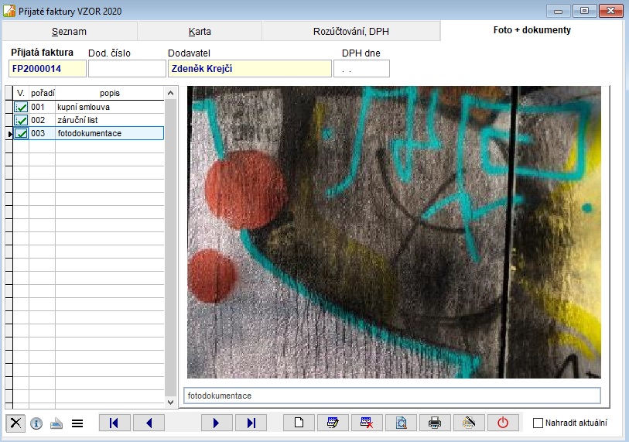
Task: Click the fotodokumentace description field below image
Action: pos(392,396)
